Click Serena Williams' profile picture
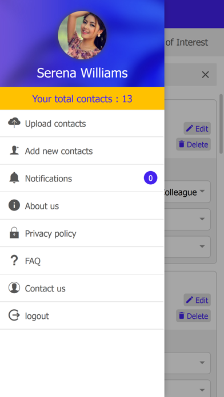Image resolution: width=224 pixels, height=397 pixels. (82, 35)
